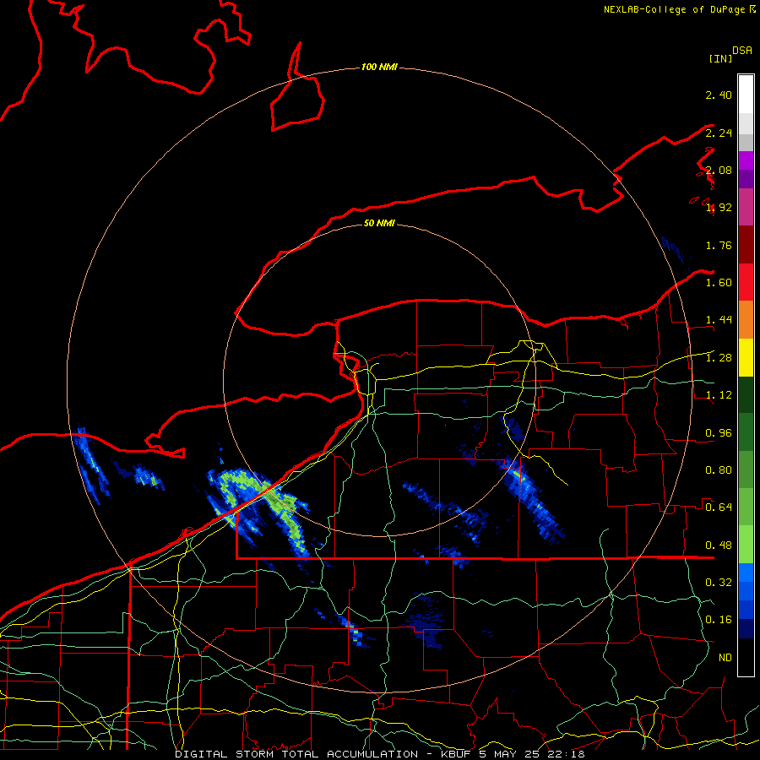Click the 0.96 legend value

(x=719, y=433)
